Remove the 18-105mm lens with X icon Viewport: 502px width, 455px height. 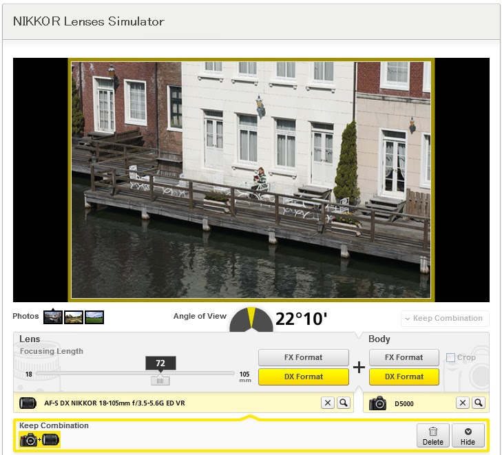coord(328,403)
